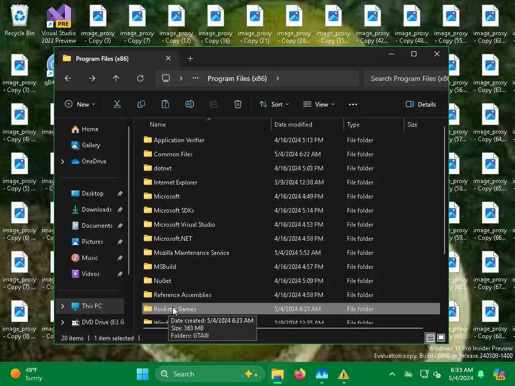The width and height of the screenshot is (515, 386).
Task: Open Visual Studio 2022 Preview shortcut
Action: coord(59,24)
